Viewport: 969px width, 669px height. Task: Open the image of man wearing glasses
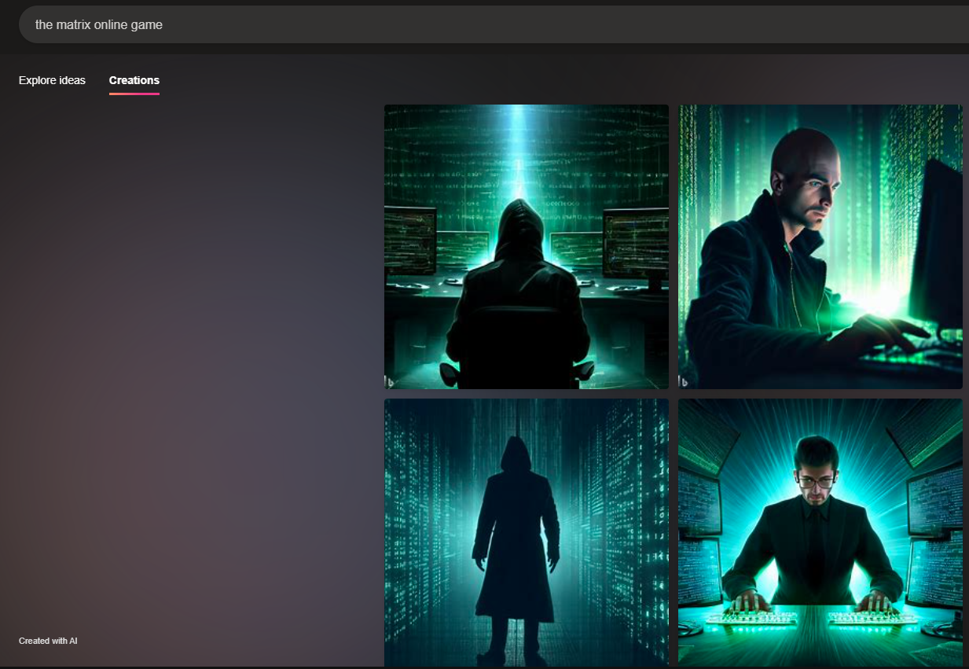[820, 532]
